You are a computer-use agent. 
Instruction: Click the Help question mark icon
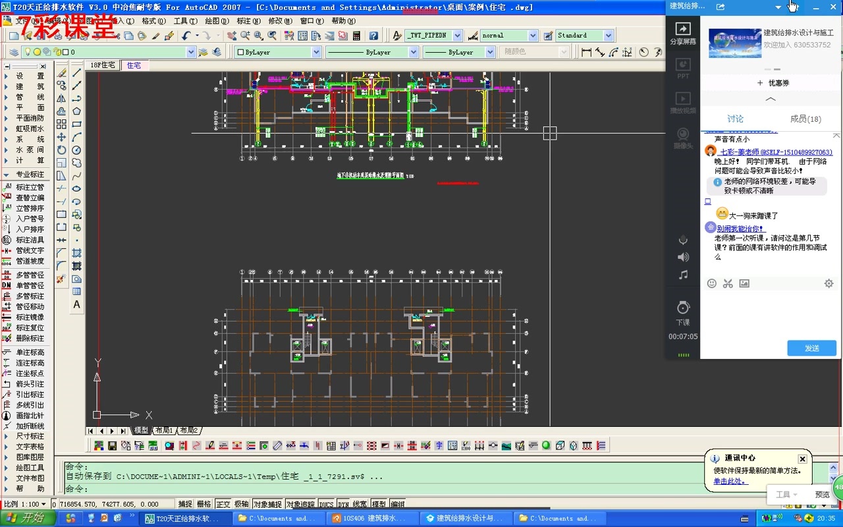(x=373, y=36)
